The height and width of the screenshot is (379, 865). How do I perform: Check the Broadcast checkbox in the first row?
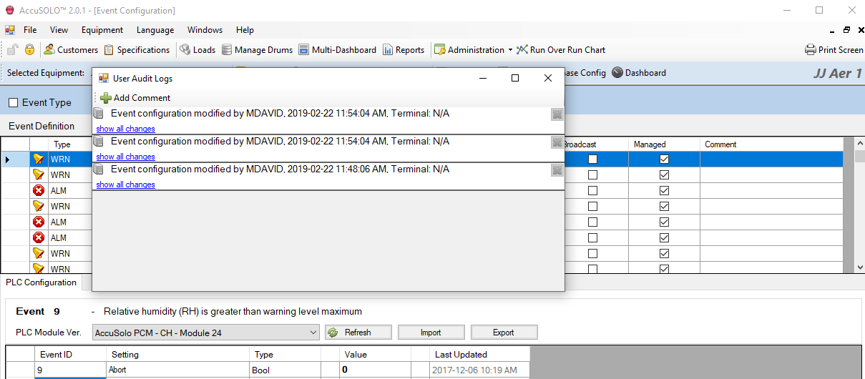(592, 159)
